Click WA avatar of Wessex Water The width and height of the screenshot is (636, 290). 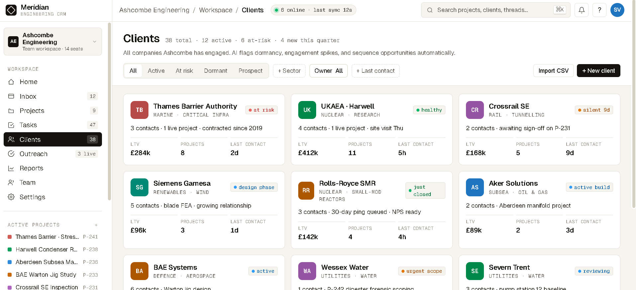point(307,271)
